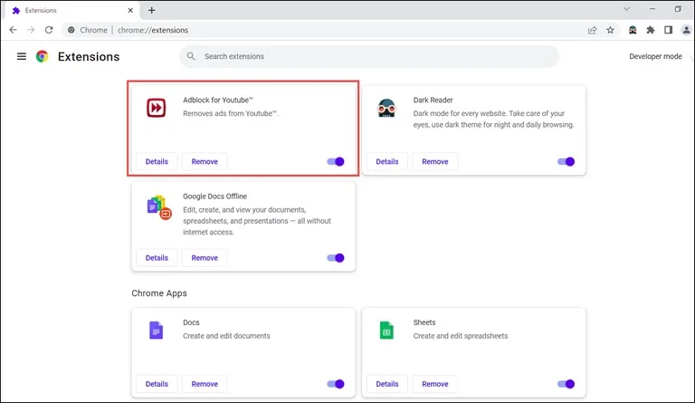Remove Adblock for Youtube extension
Image resolution: width=695 pixels, height=403 pixels.
point(205,161)
